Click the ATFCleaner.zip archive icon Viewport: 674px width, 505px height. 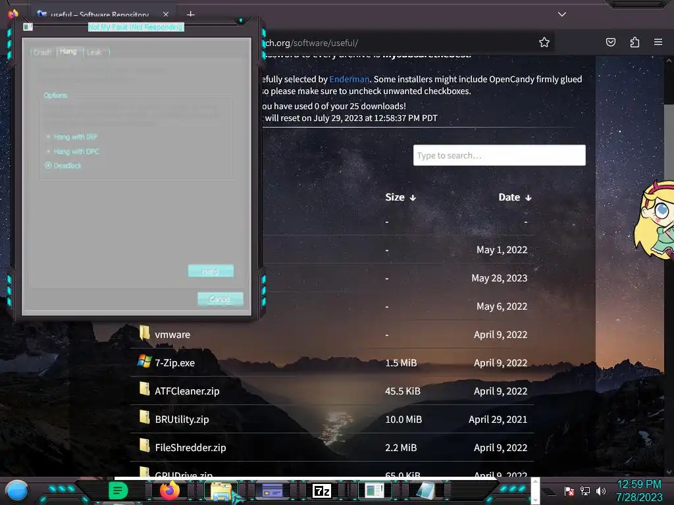click(x=144, y=389)
